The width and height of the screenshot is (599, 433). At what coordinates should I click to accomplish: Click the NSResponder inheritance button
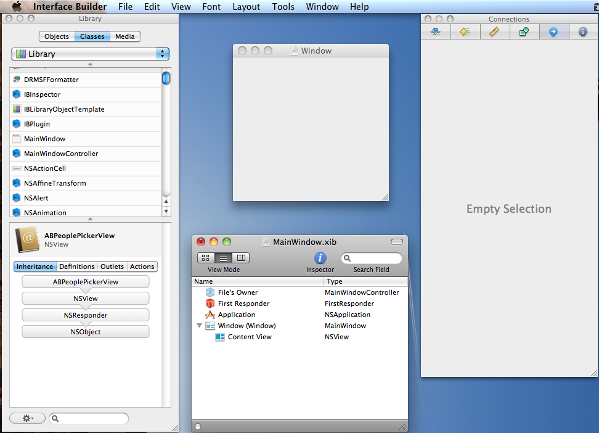click(86, 315)
